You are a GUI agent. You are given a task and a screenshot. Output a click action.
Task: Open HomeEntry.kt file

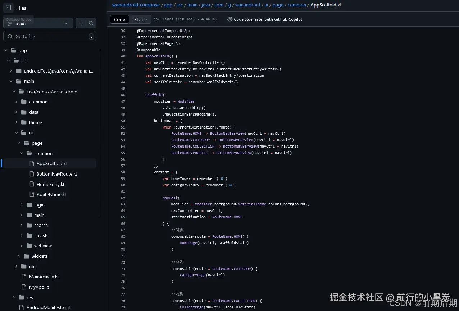pos(51,184)
